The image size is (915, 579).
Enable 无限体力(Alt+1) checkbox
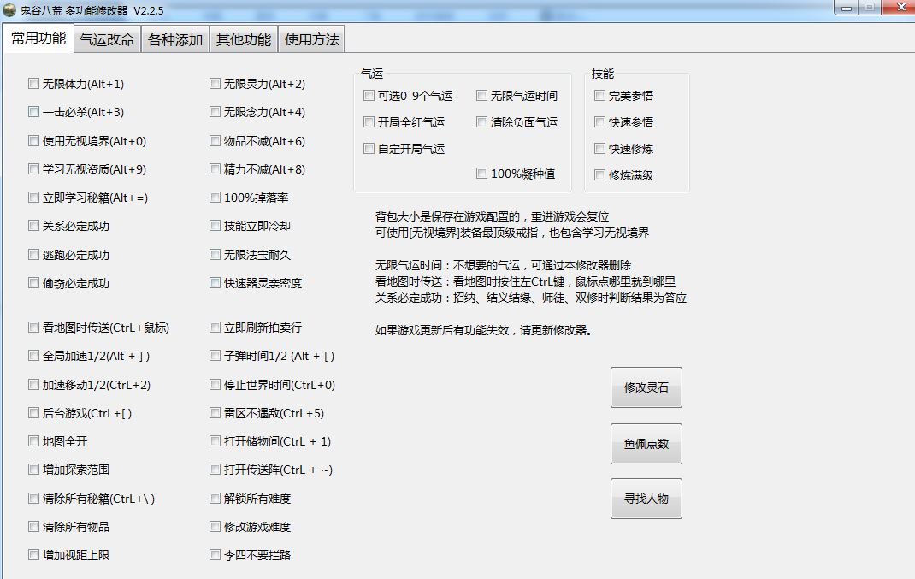pos(34,84)
